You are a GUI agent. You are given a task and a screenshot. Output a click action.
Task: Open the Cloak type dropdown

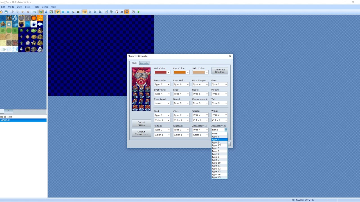click(200, 115)
